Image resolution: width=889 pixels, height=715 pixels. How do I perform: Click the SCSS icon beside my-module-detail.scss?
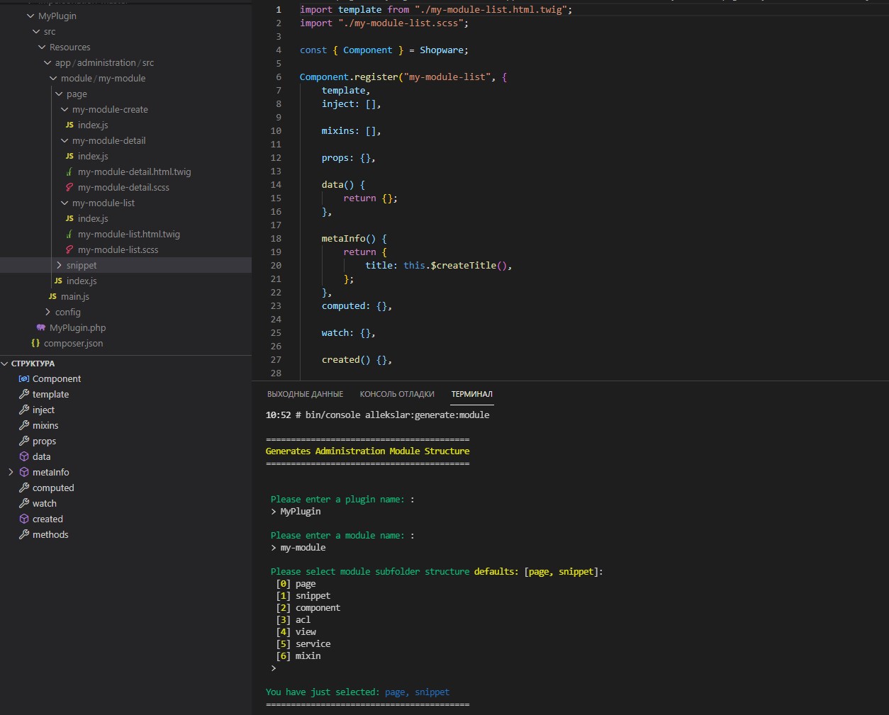tap(68, 187)
